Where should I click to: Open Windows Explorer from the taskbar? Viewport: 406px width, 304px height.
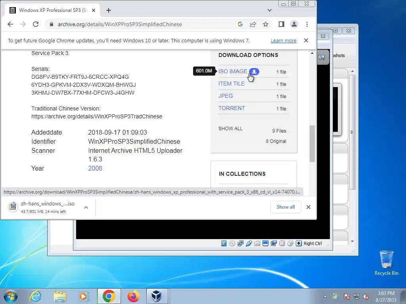[x=60, y=296]
